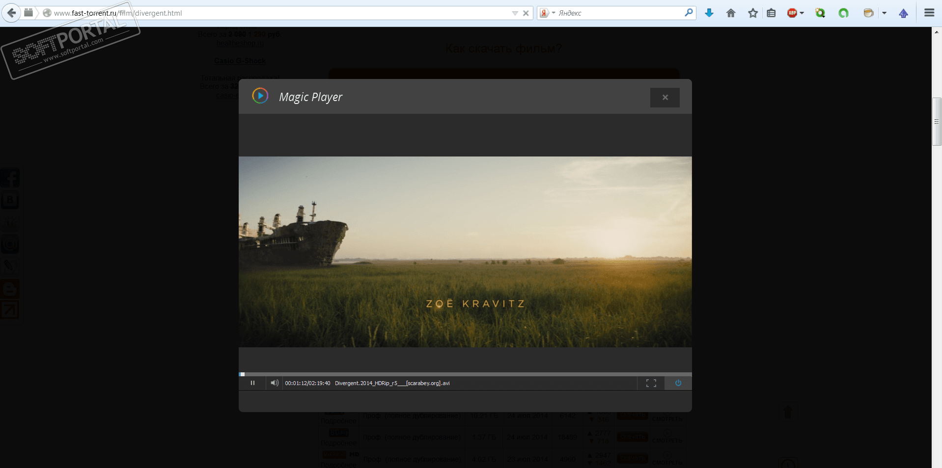Click the Divergent.2014_HDRip file name
942x468 pixels.
392,383
